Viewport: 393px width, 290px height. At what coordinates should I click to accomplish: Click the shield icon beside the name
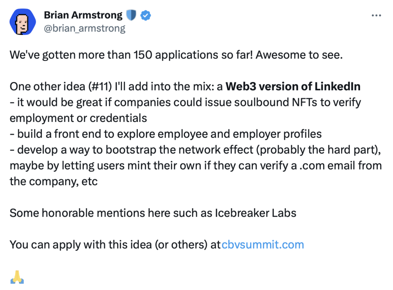click(x=131, y=15)
